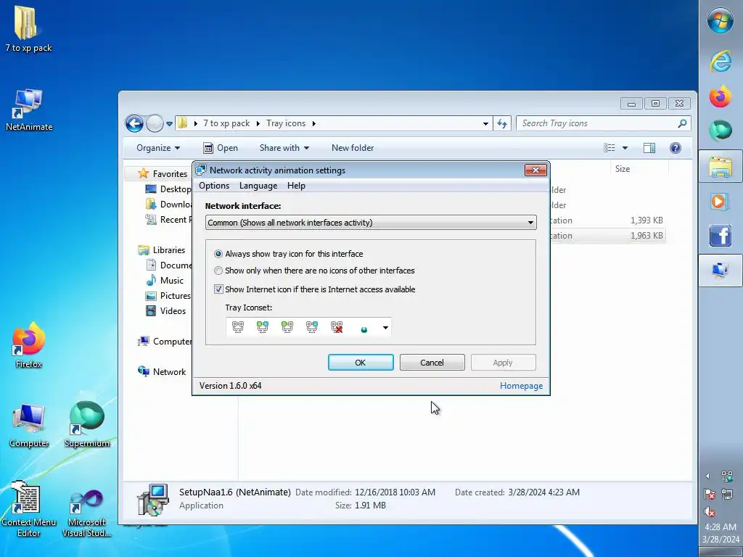Launch the NetAnimate desktop shortcut

click(28, 110)
